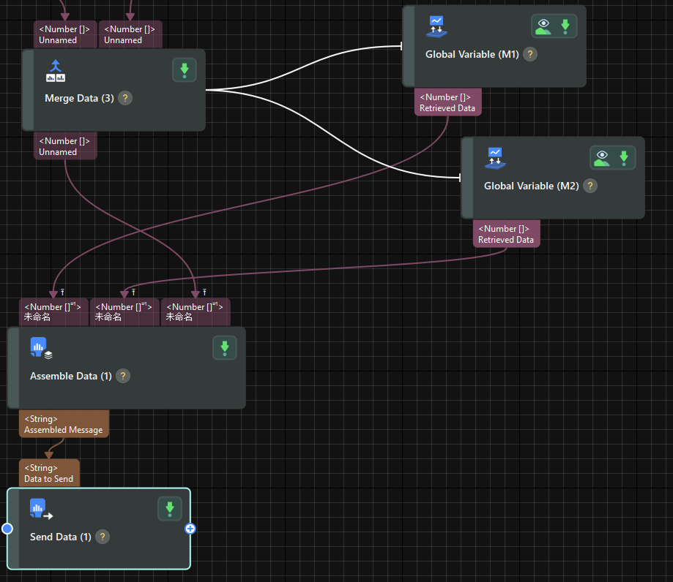
Task: Open help for Global Variable (M2)
Action: click(x=590, y=186)
